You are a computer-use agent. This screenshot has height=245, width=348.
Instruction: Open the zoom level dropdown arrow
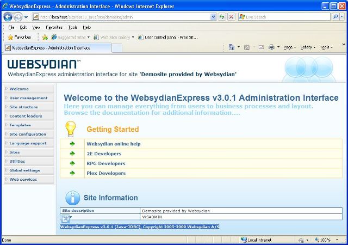point(337,240)
